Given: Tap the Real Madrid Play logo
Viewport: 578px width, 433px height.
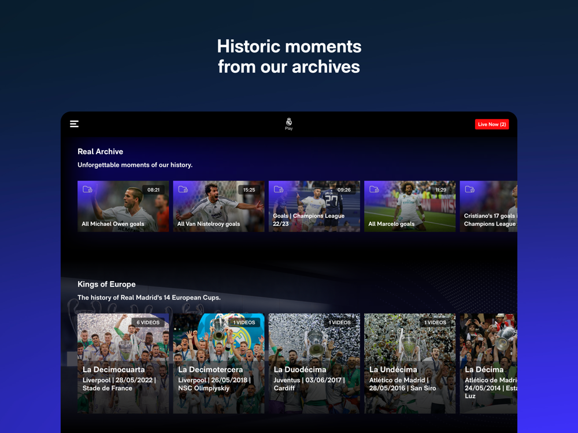Looking at the screenshot, I should pos(288,124).
